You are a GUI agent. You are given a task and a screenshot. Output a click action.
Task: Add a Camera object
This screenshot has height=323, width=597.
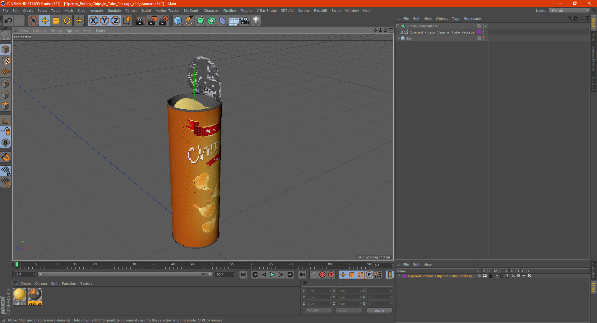(x=245, y=21)
